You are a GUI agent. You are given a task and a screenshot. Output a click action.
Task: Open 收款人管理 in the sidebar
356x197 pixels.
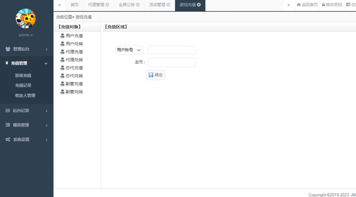25,95
